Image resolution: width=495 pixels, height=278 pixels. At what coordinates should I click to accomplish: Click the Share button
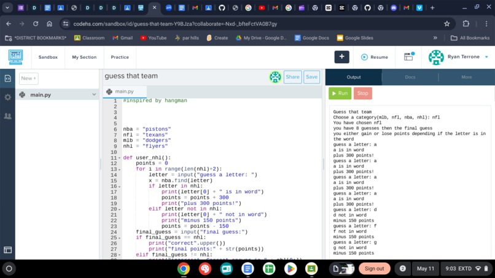(293, 77)
